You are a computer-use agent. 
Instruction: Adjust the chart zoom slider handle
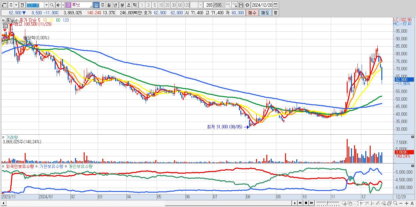coord(327,203)
